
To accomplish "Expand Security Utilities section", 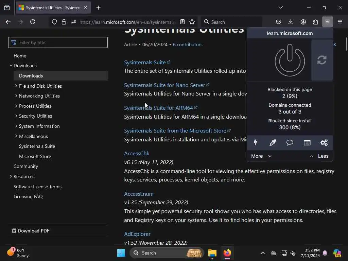I will [16, 116].
